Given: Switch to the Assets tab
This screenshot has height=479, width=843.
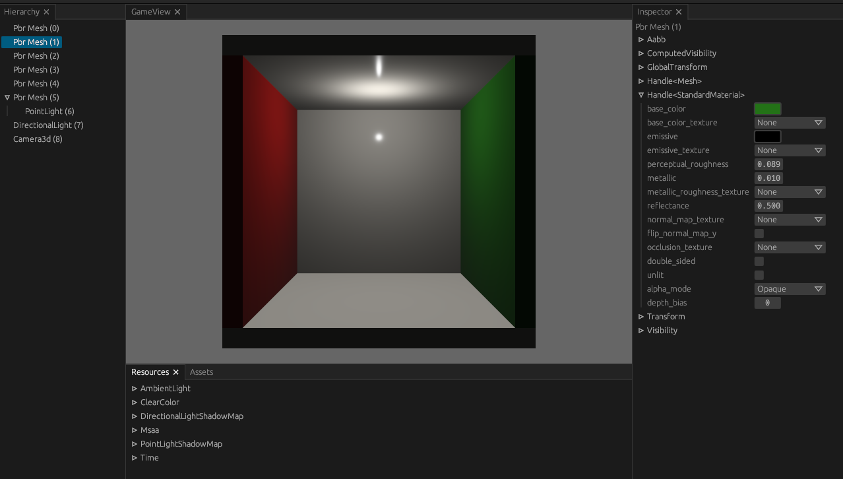Looking at the screenshot, I should click(201, 372).
